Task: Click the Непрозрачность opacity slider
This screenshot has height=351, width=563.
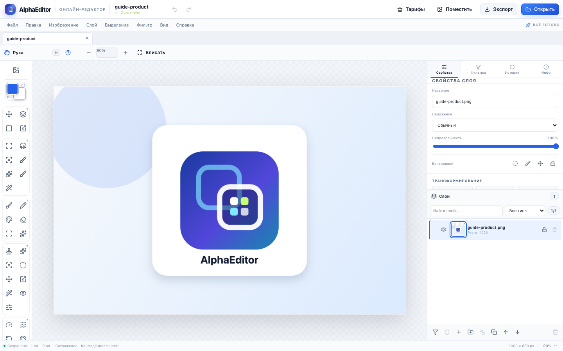Action: click(495, 146)
